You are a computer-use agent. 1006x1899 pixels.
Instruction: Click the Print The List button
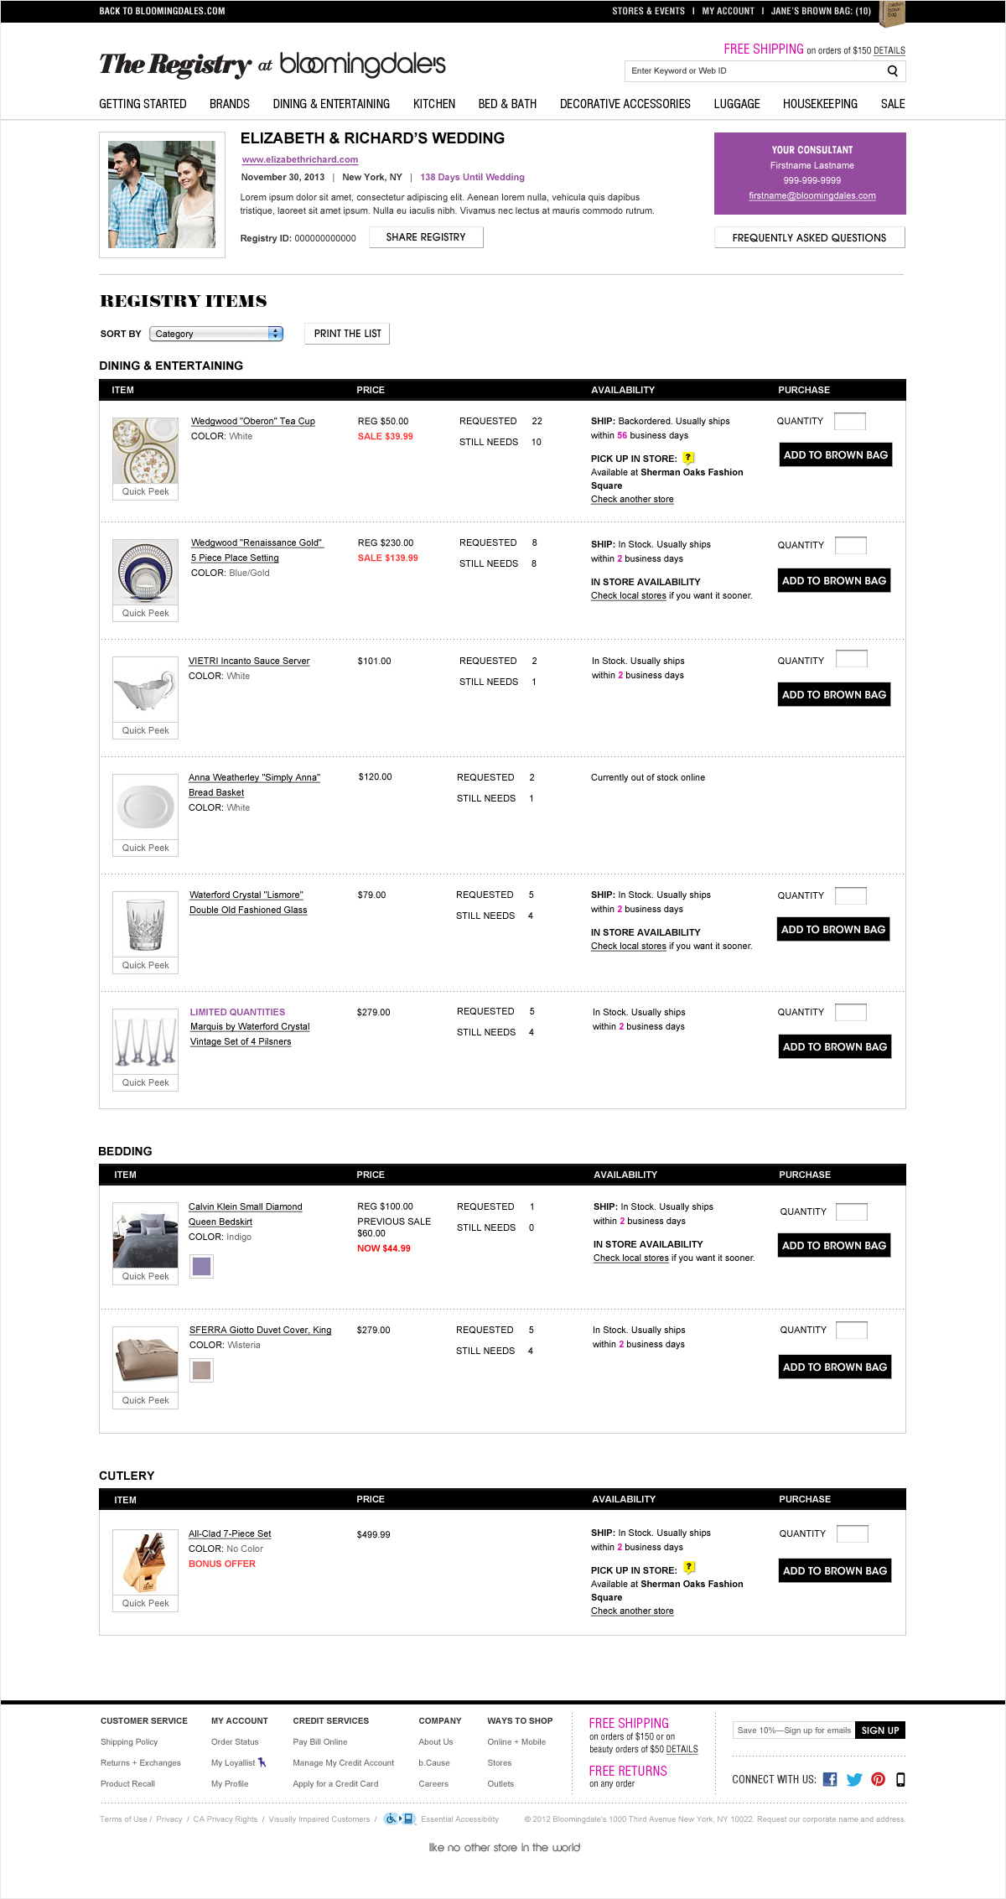[x=347, y=334]
